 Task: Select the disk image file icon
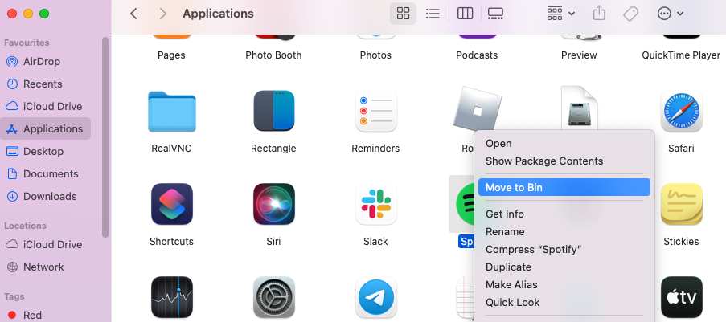[579, 108]
